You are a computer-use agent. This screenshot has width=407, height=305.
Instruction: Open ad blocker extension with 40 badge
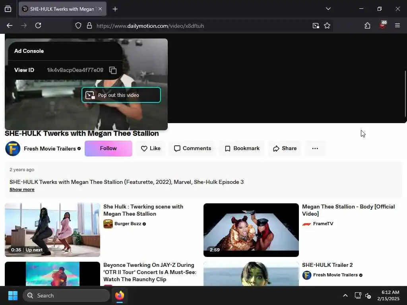point(382,25)
